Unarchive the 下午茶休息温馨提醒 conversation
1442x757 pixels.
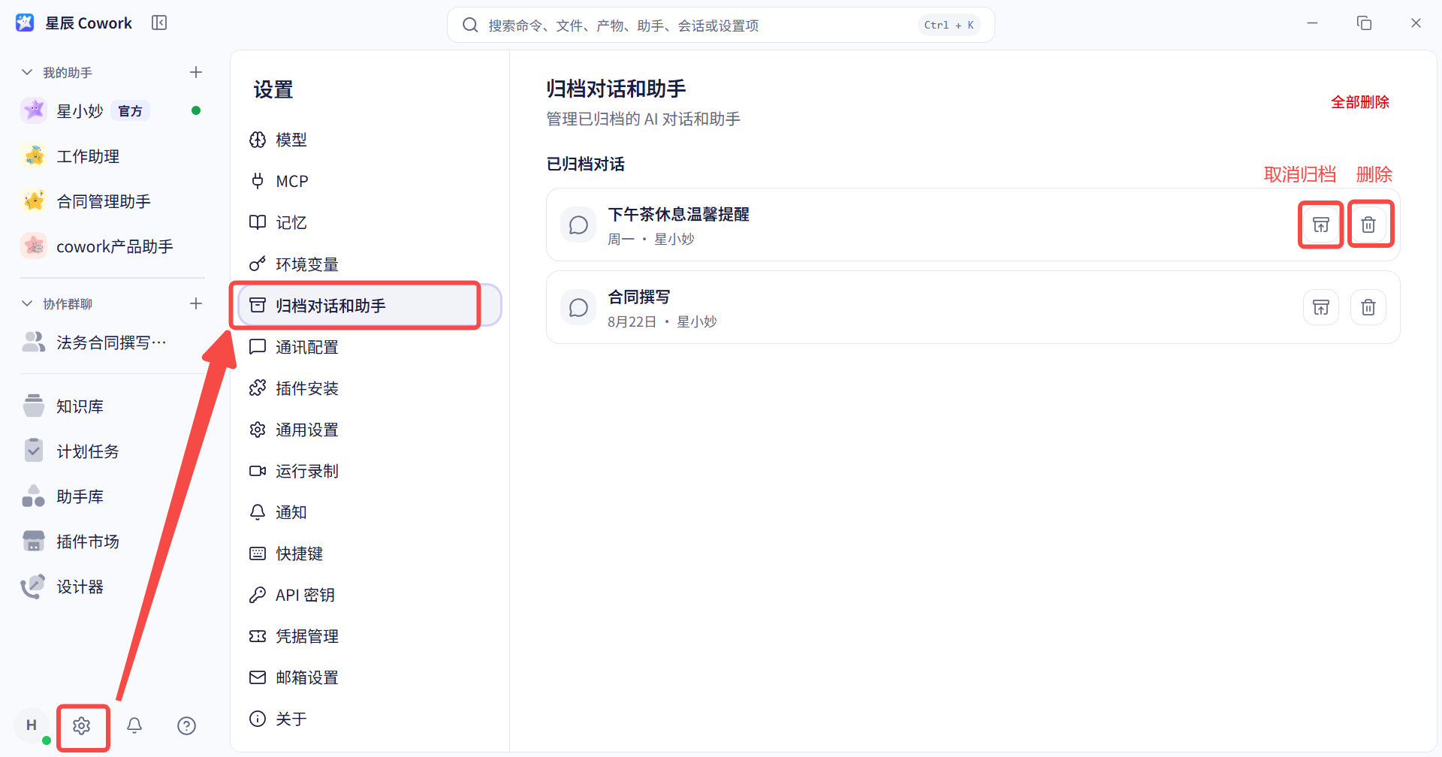pyautogui.click(x=1320, y=225)
